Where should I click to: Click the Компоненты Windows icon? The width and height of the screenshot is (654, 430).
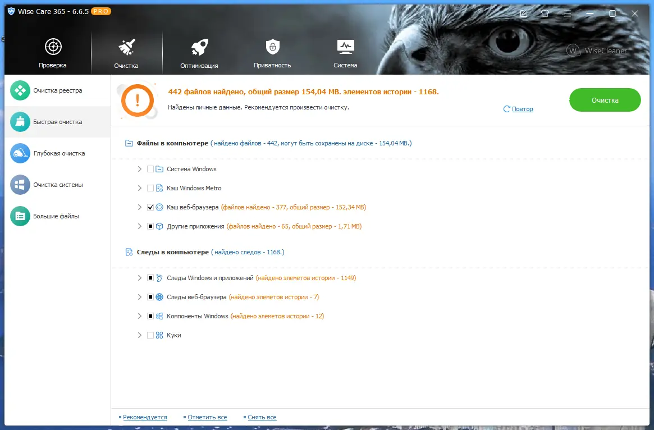159,316
